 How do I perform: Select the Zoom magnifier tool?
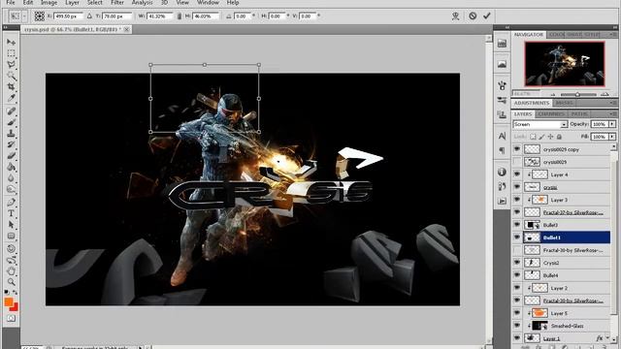coord(11,282)
